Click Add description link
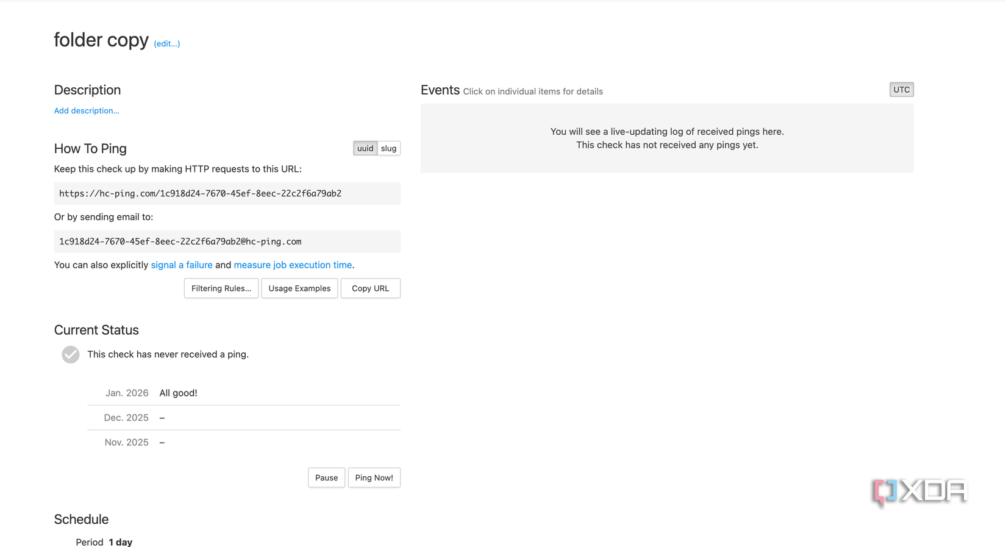The height and width of the screenshot is (547, 1006). click(x=87, y=111)
